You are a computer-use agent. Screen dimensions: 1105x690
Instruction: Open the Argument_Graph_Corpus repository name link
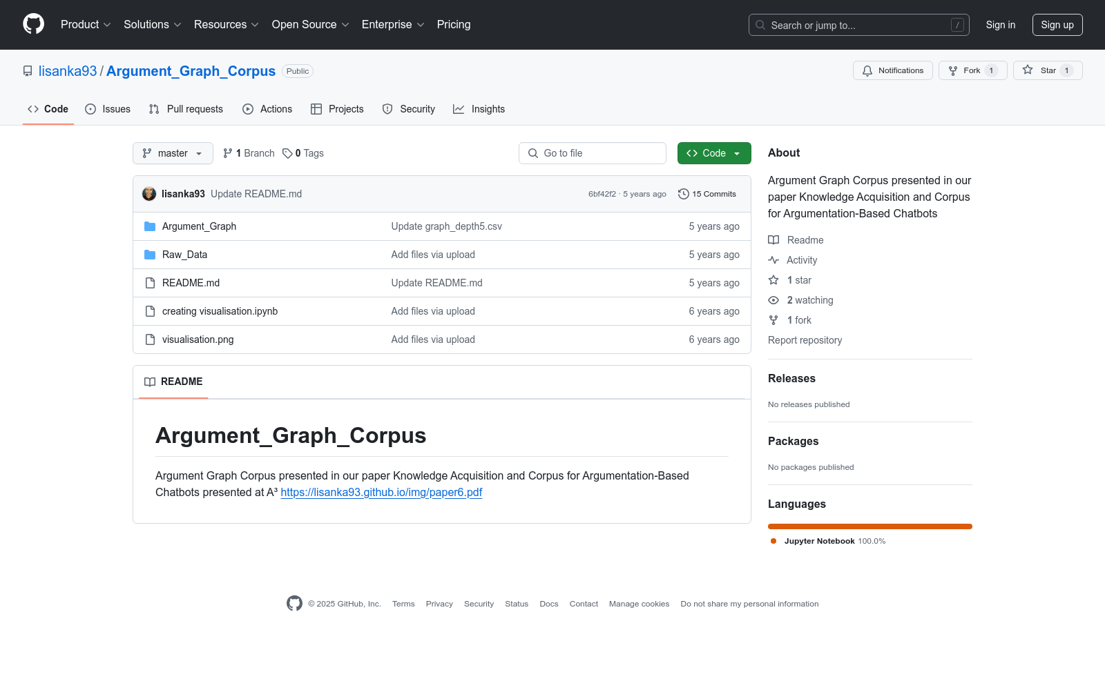(x=191, y=71)
